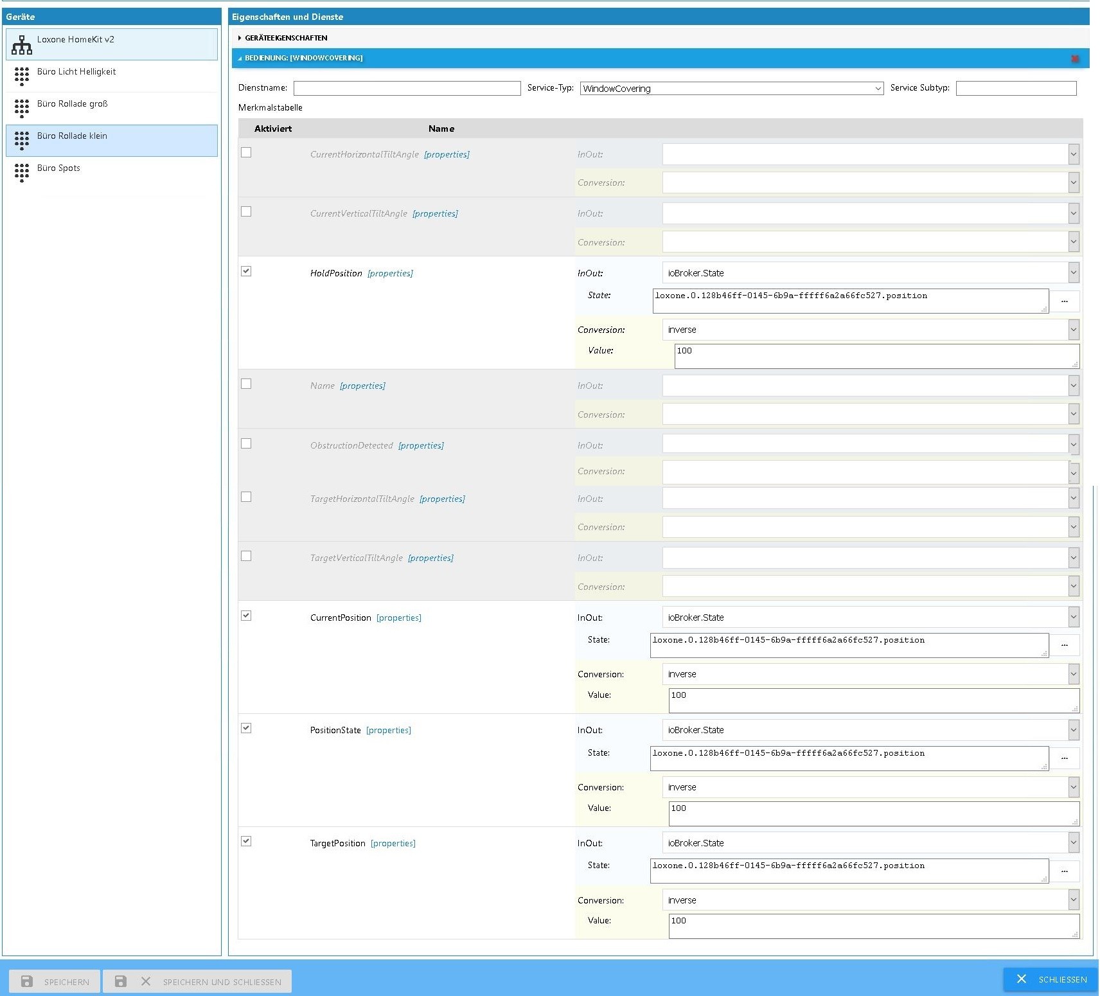Open CurrentPosition InOut dropdown

[x=871, y=617]
